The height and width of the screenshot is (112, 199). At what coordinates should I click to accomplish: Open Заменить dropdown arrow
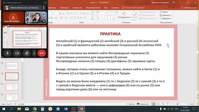pyautogui.click(x=172, y=15)
